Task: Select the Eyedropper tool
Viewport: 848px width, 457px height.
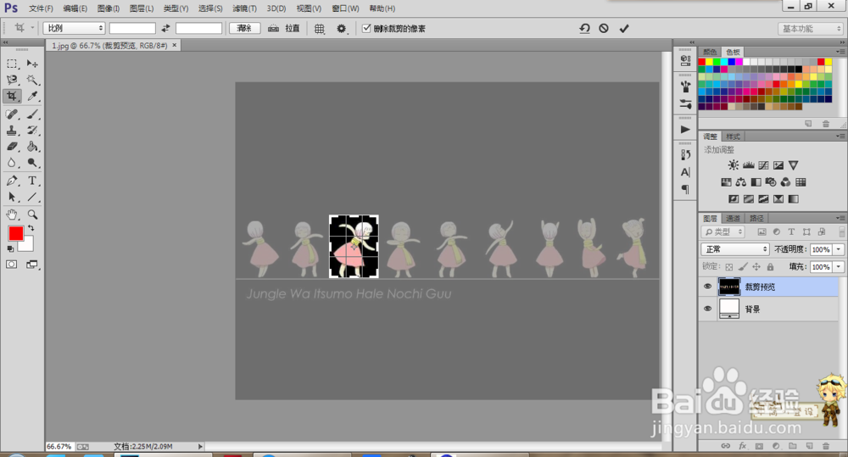Action: pyautogui.click(x=32, y=97)
